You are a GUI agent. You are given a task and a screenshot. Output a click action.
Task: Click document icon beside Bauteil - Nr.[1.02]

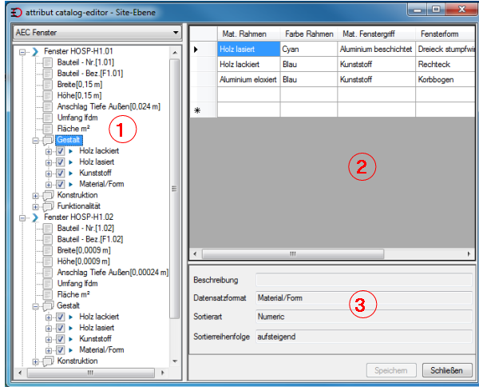point(48,229)
